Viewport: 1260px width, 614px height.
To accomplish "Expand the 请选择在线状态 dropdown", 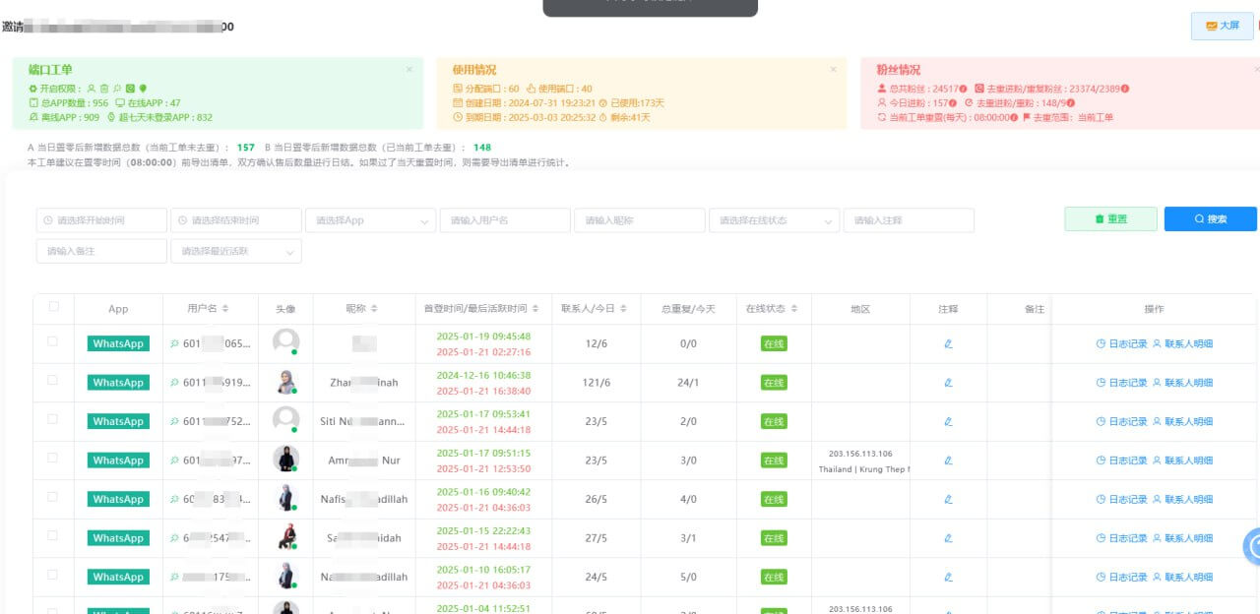I will [x=774, y=220].
